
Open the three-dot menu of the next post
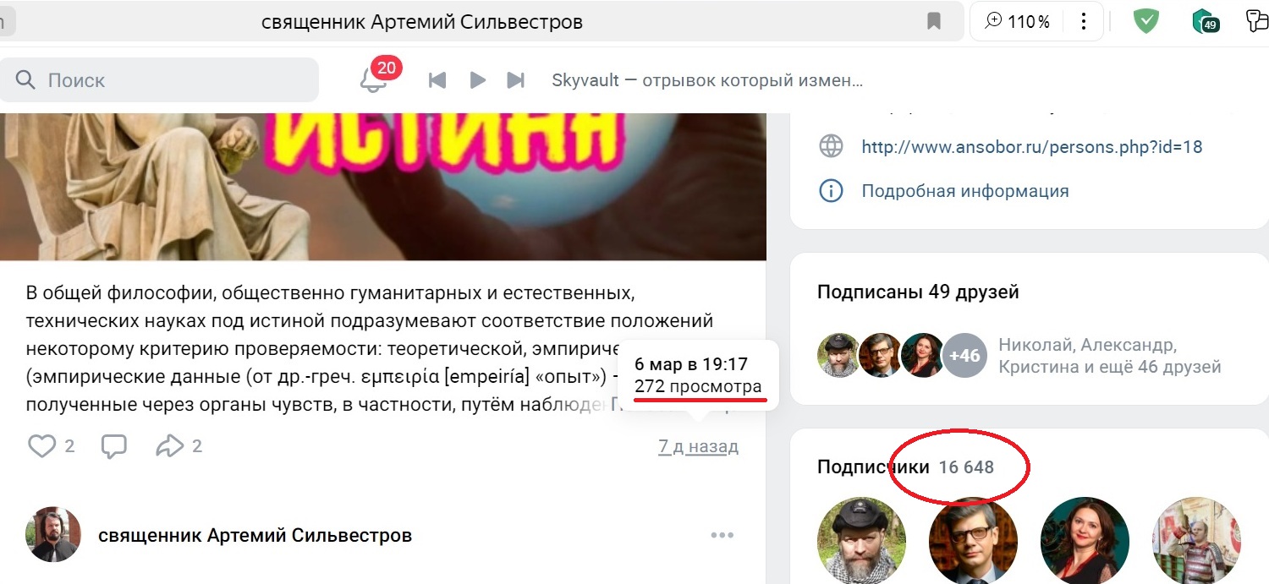point(722,535)
